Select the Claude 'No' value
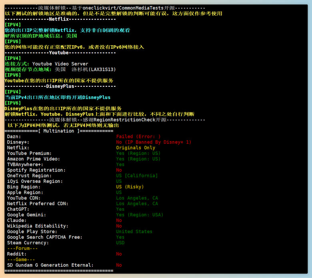This screenshot has height=278, width=312. click(119, 220)
